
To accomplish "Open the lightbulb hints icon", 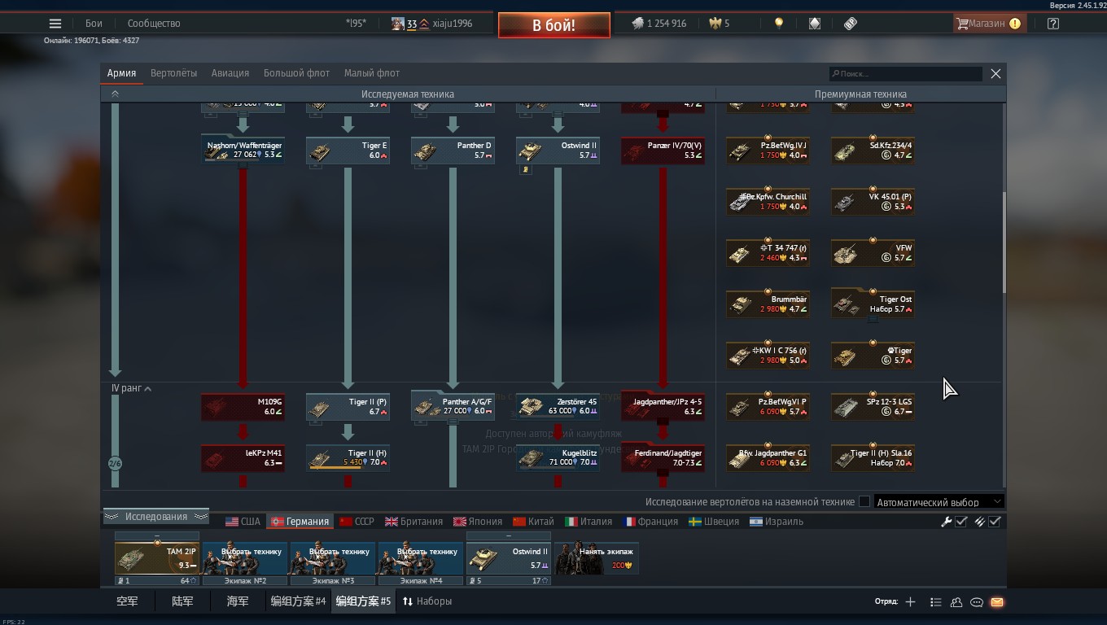I will click(778, 24).
